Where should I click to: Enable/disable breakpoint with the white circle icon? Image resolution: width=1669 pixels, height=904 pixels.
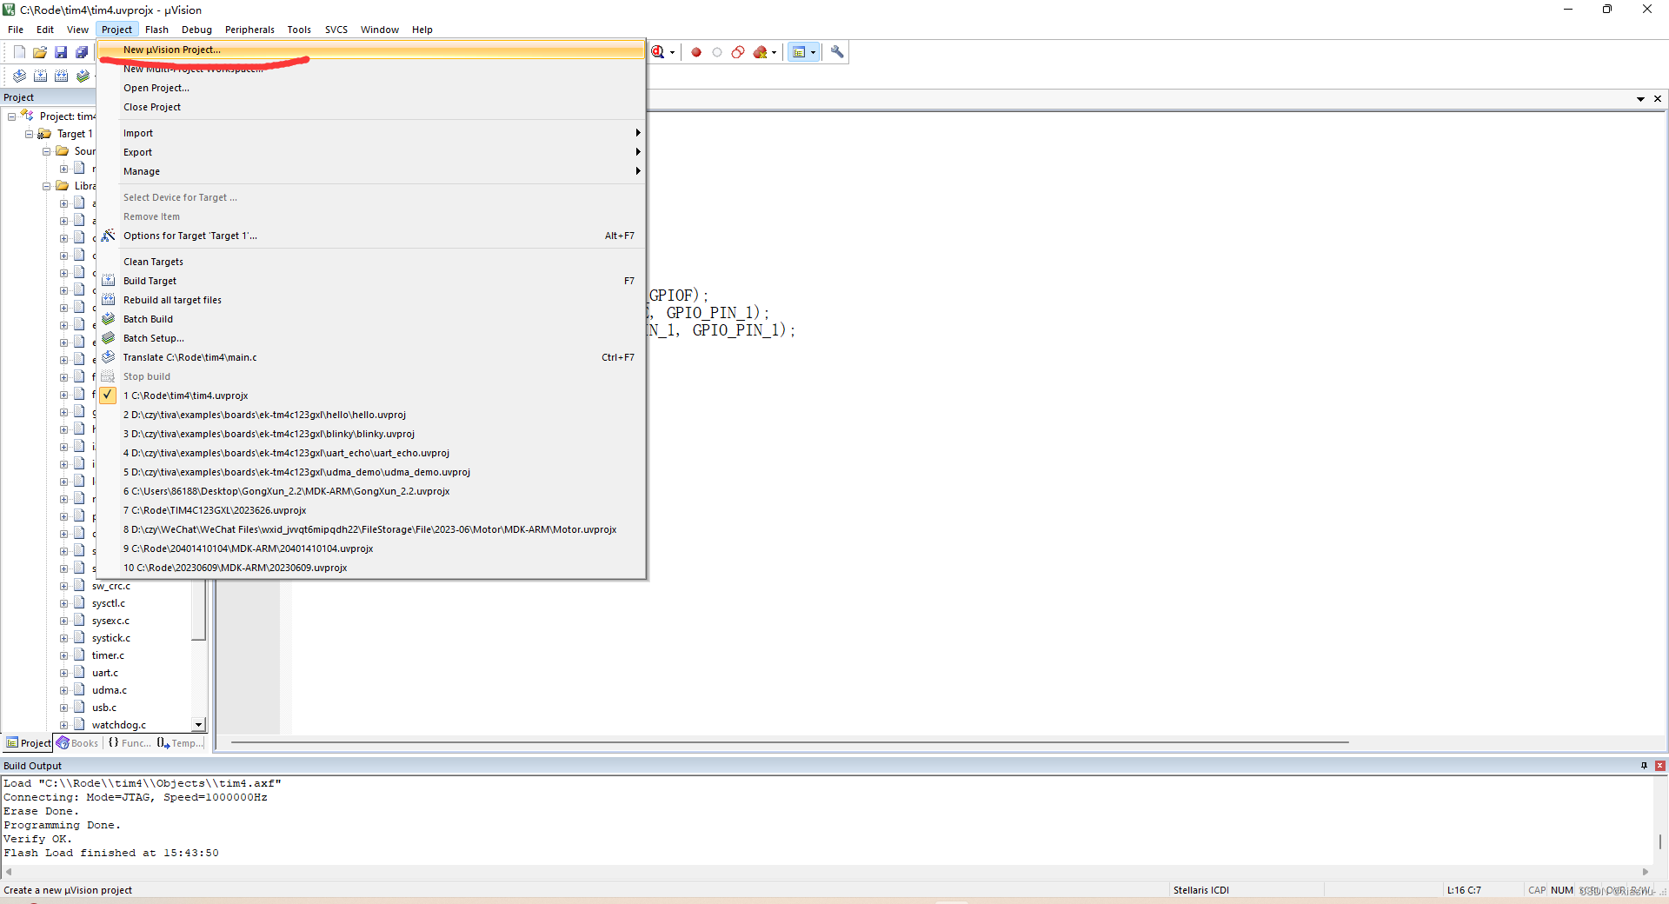717,51
